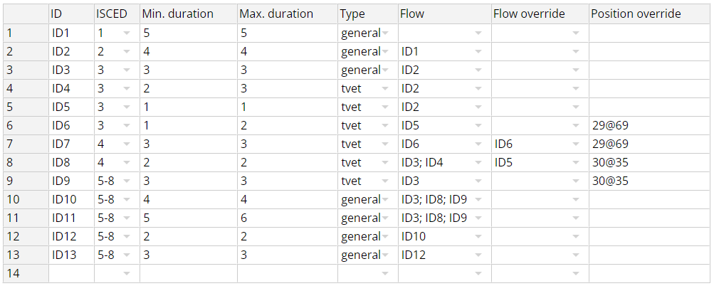Click Max. duration cell of ID11 row
Screen dimensions: 714x286
click(288, 218)
